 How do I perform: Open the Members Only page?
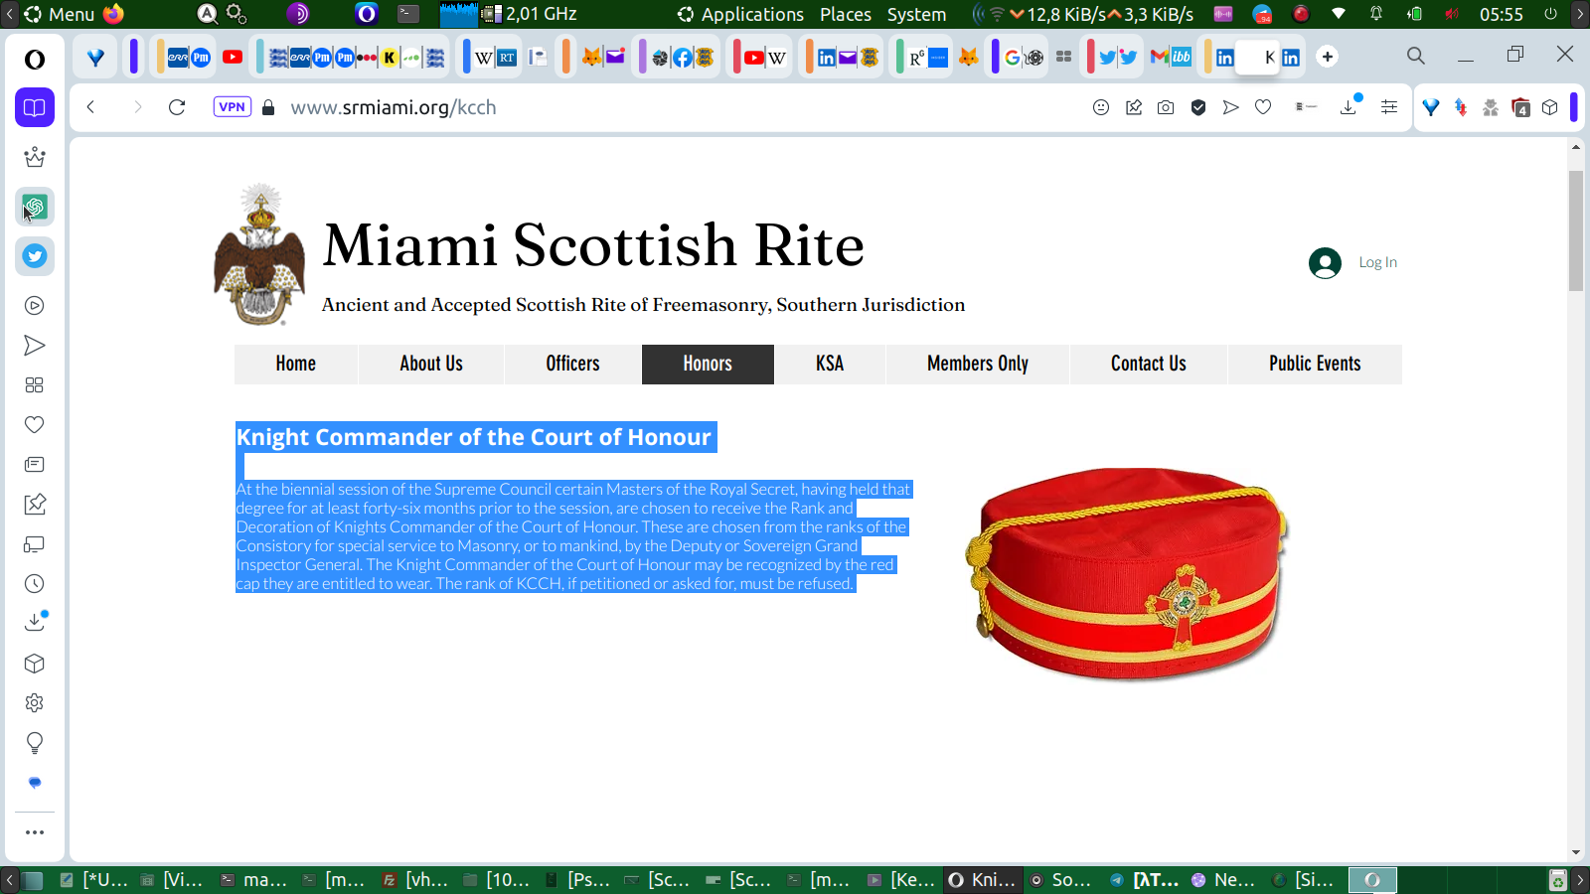coord(978,364)
